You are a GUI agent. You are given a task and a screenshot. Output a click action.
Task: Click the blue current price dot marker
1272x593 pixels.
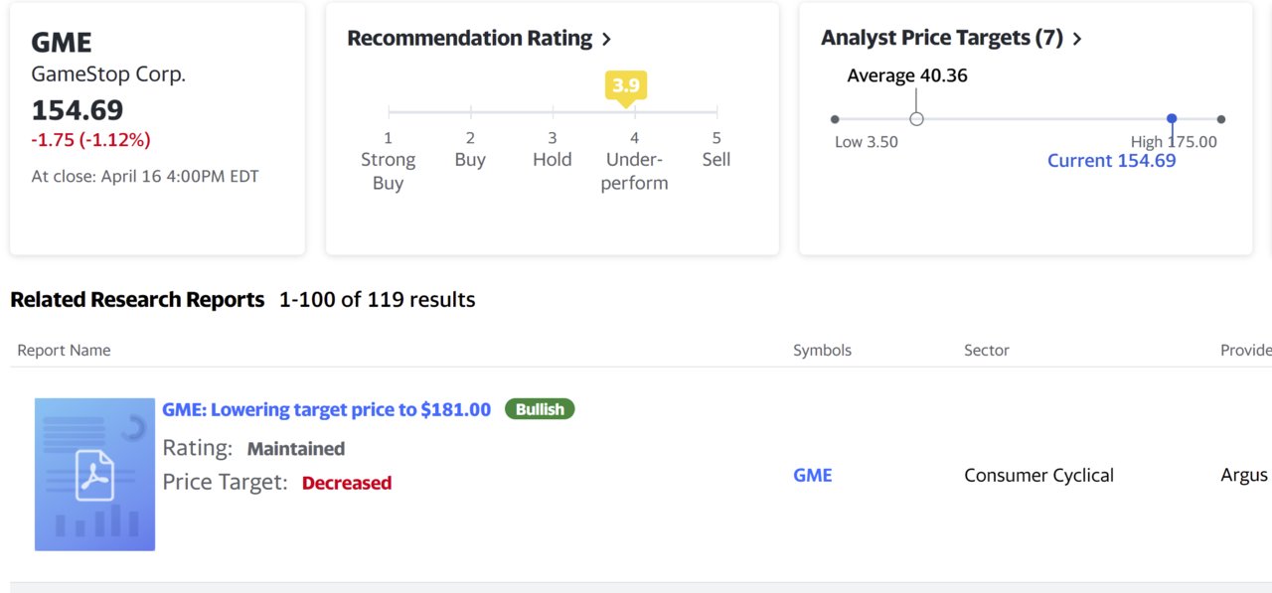pyautogui.click(x=1172, y=118)
